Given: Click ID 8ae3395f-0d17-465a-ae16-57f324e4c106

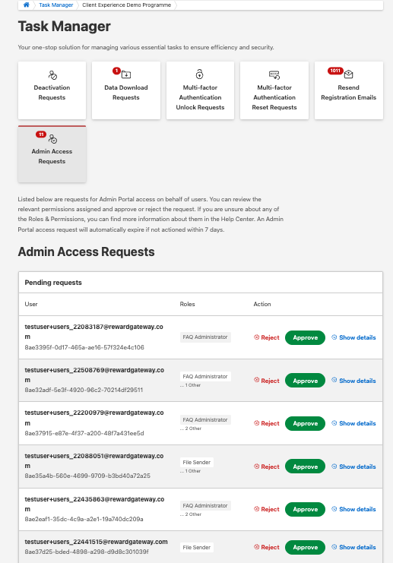Looking at the screenshot, I should coord(84,347).
